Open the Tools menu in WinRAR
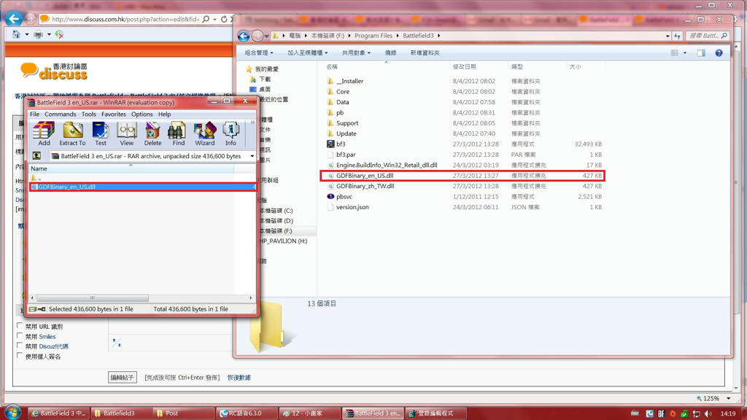This screenshot has width=747, height=420. (x=88, y=114)
